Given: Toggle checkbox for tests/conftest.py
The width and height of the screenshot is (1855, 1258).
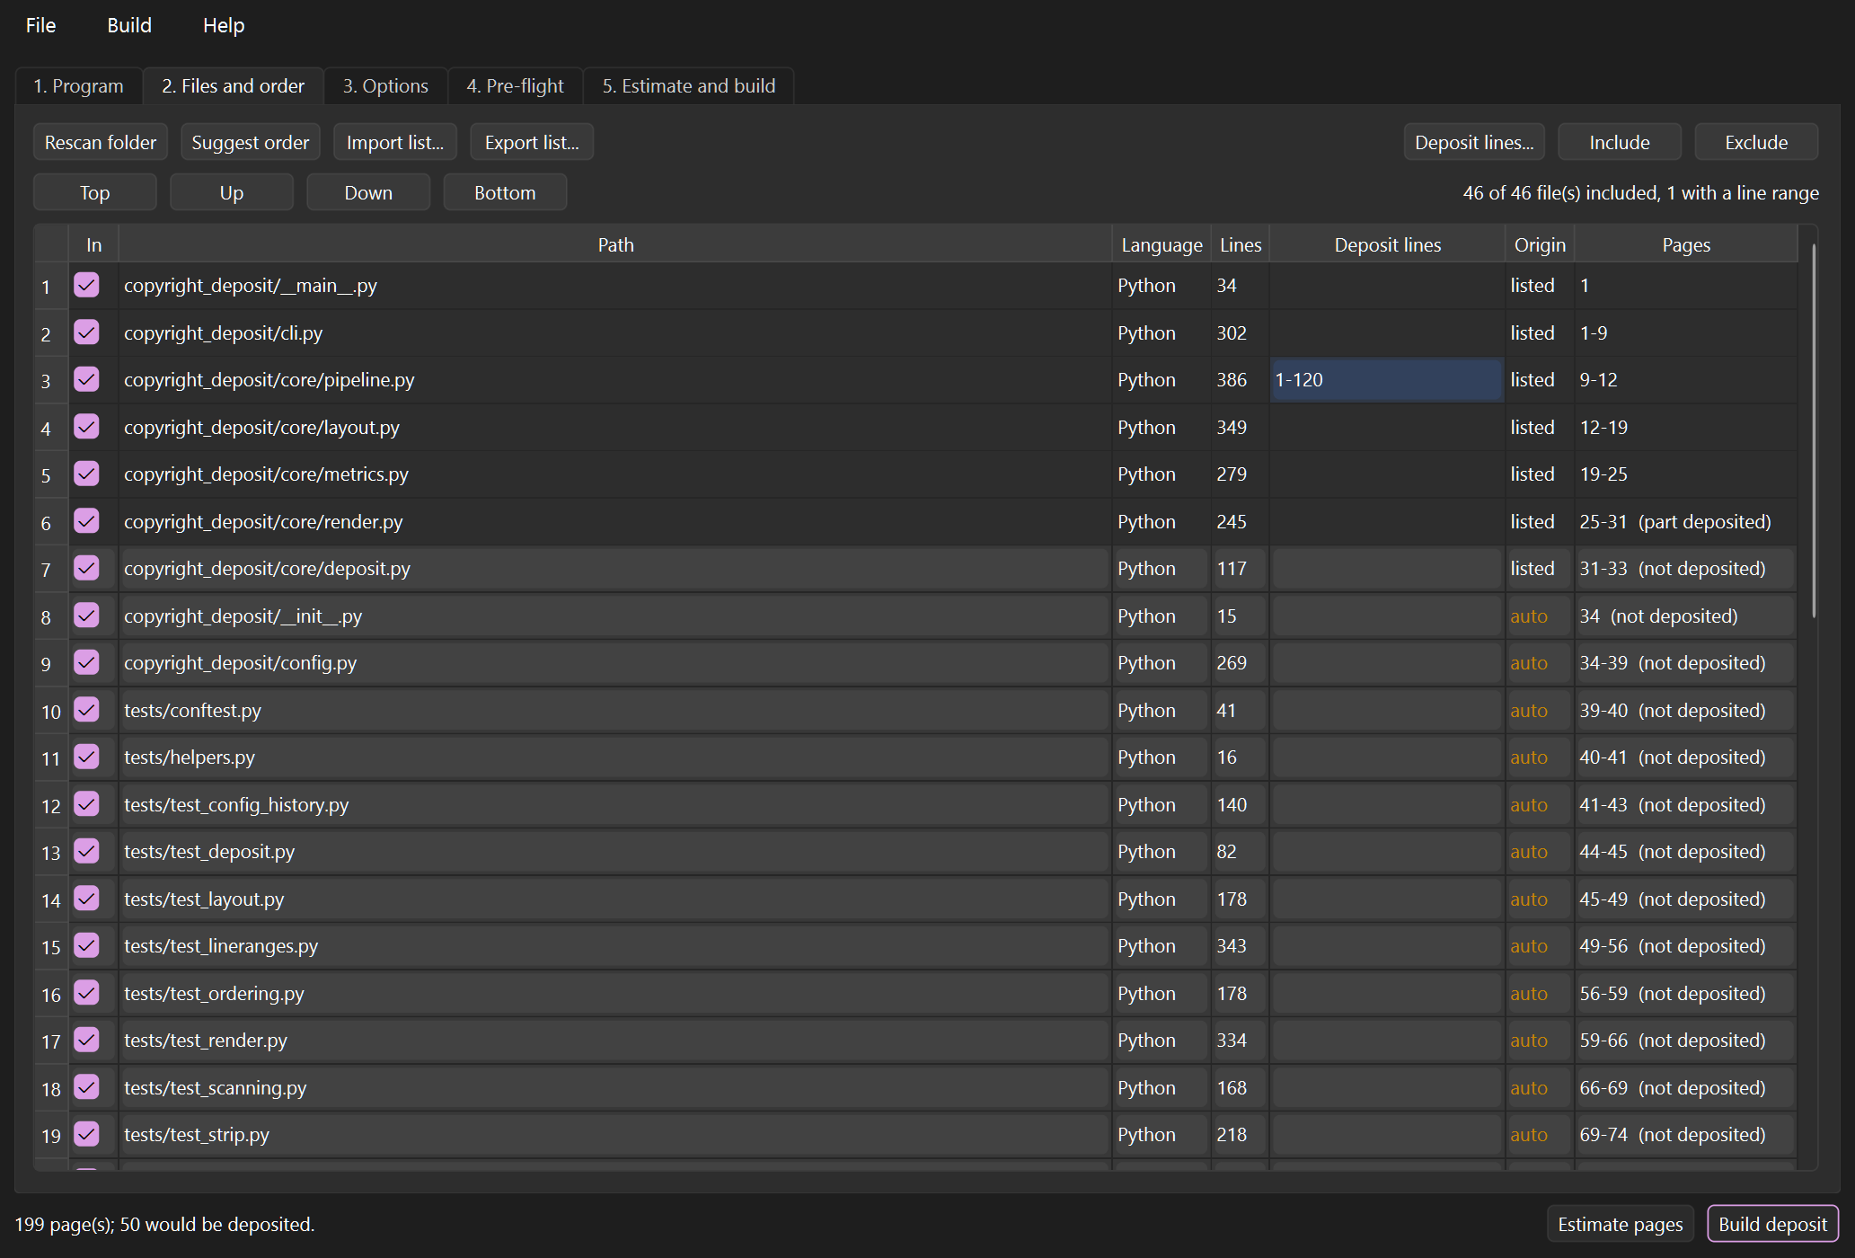Looking at the screenshot, I should 86,710.
